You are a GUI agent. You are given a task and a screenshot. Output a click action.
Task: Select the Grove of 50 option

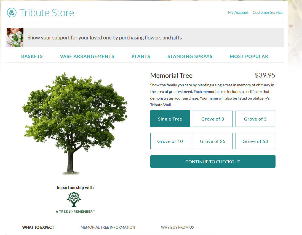(x=255, y=141)
